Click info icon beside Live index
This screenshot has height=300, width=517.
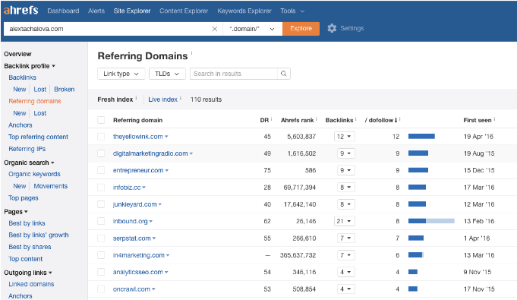[x=181, y=98]
